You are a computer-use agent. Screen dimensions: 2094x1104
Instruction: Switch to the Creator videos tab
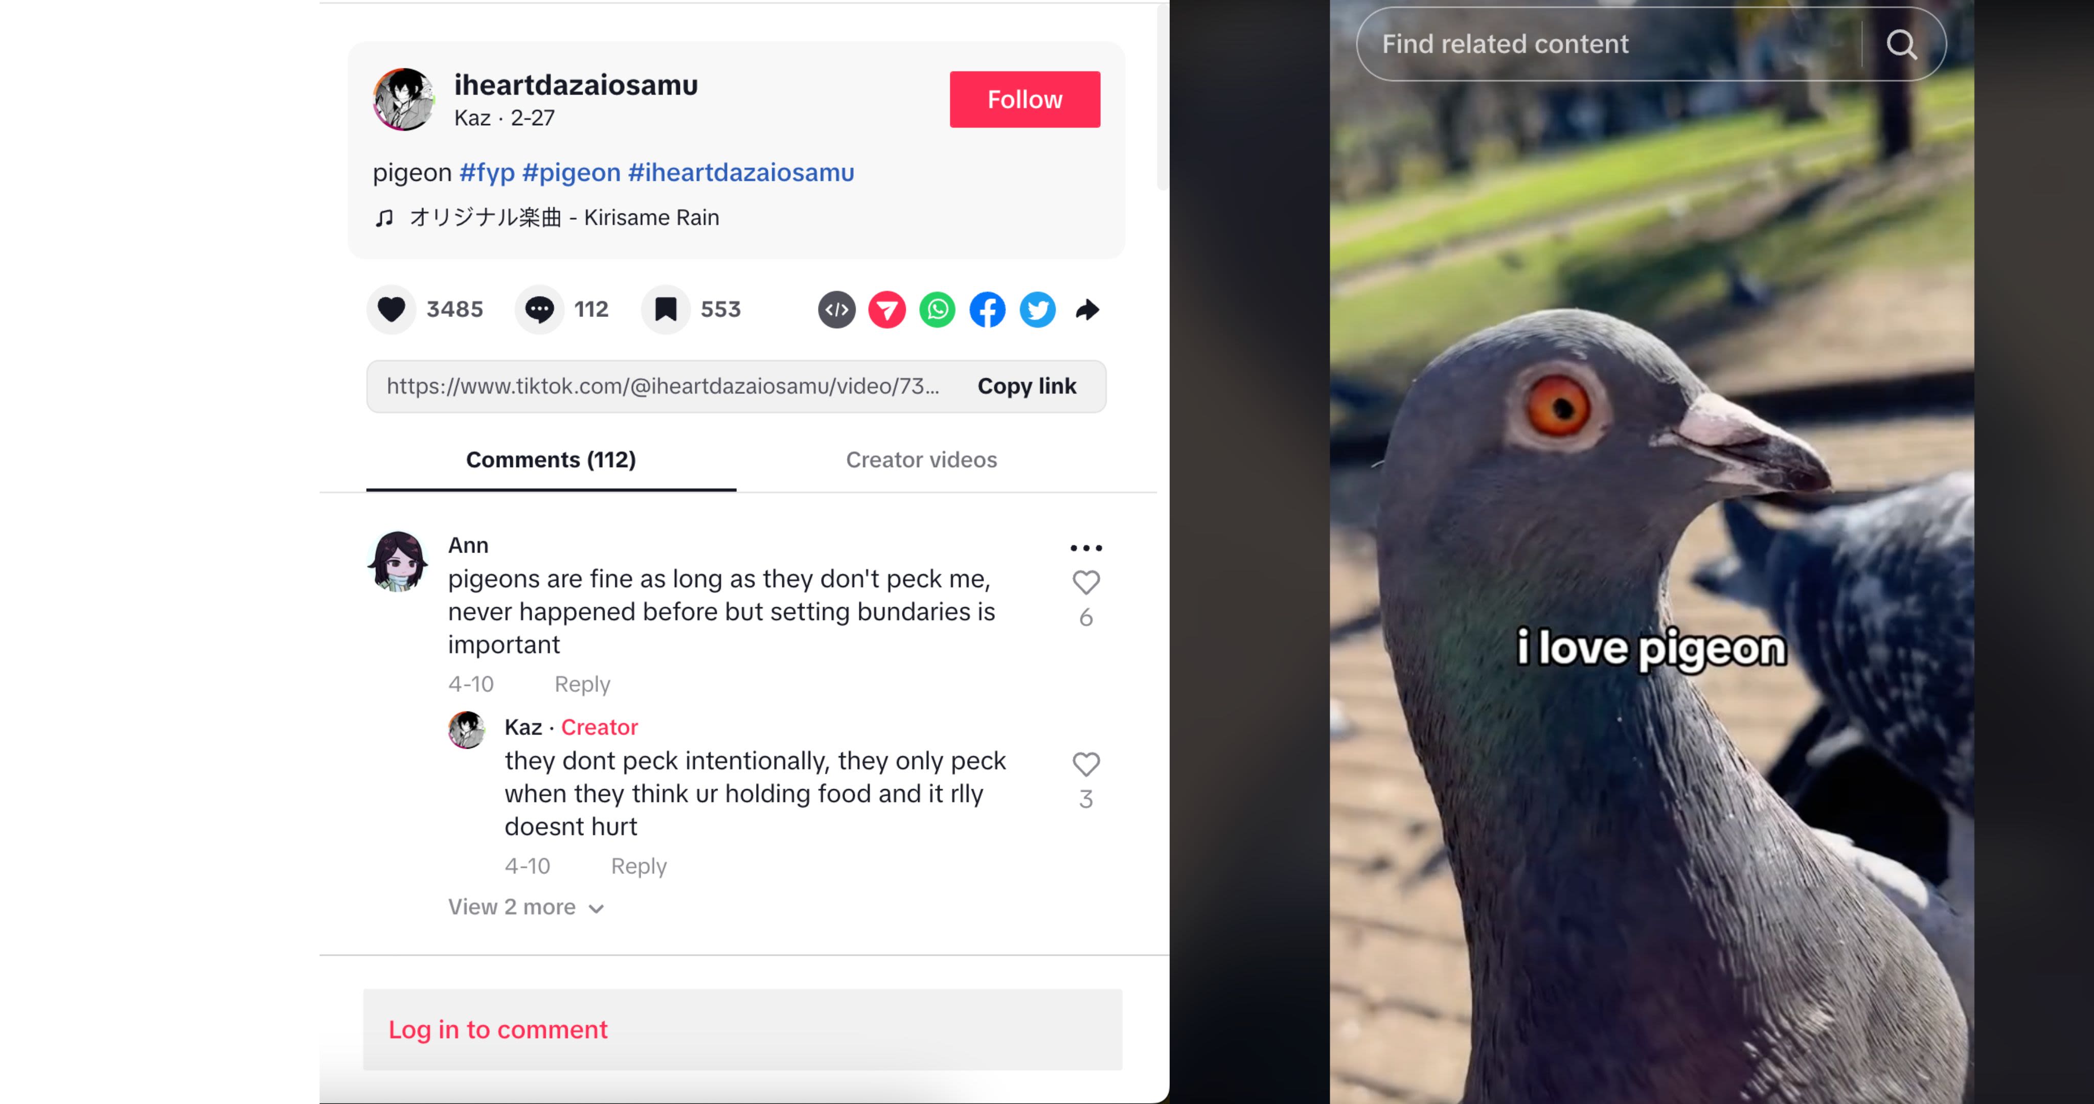pyautogui.click(x=921, y=460)
